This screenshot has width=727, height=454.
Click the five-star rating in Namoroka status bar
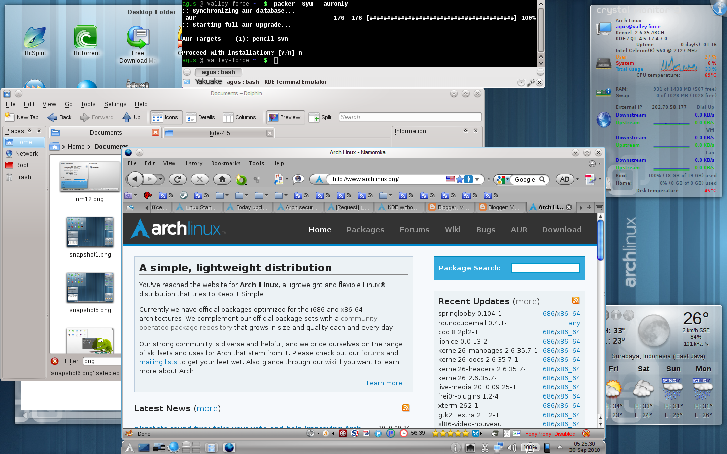[450, 433]
